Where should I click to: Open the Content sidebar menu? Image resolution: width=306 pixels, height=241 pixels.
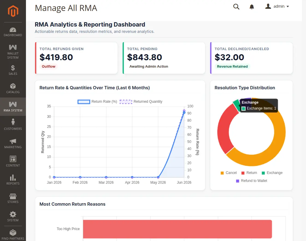13,162
